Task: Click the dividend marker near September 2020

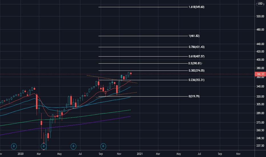Action: click(x=103, y=146)
